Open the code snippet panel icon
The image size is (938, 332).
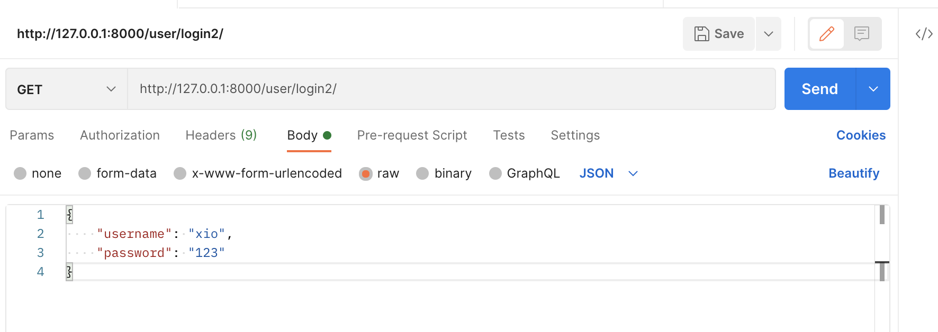924,34
